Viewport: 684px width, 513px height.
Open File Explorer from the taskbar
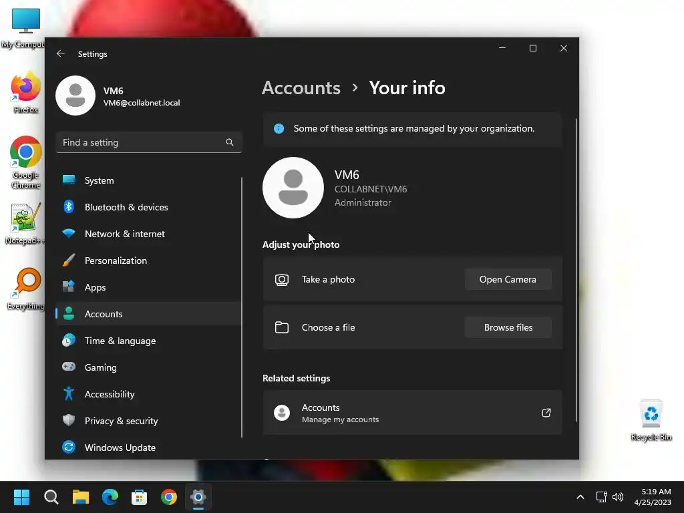pyautogui.click(x=81, y=497)
